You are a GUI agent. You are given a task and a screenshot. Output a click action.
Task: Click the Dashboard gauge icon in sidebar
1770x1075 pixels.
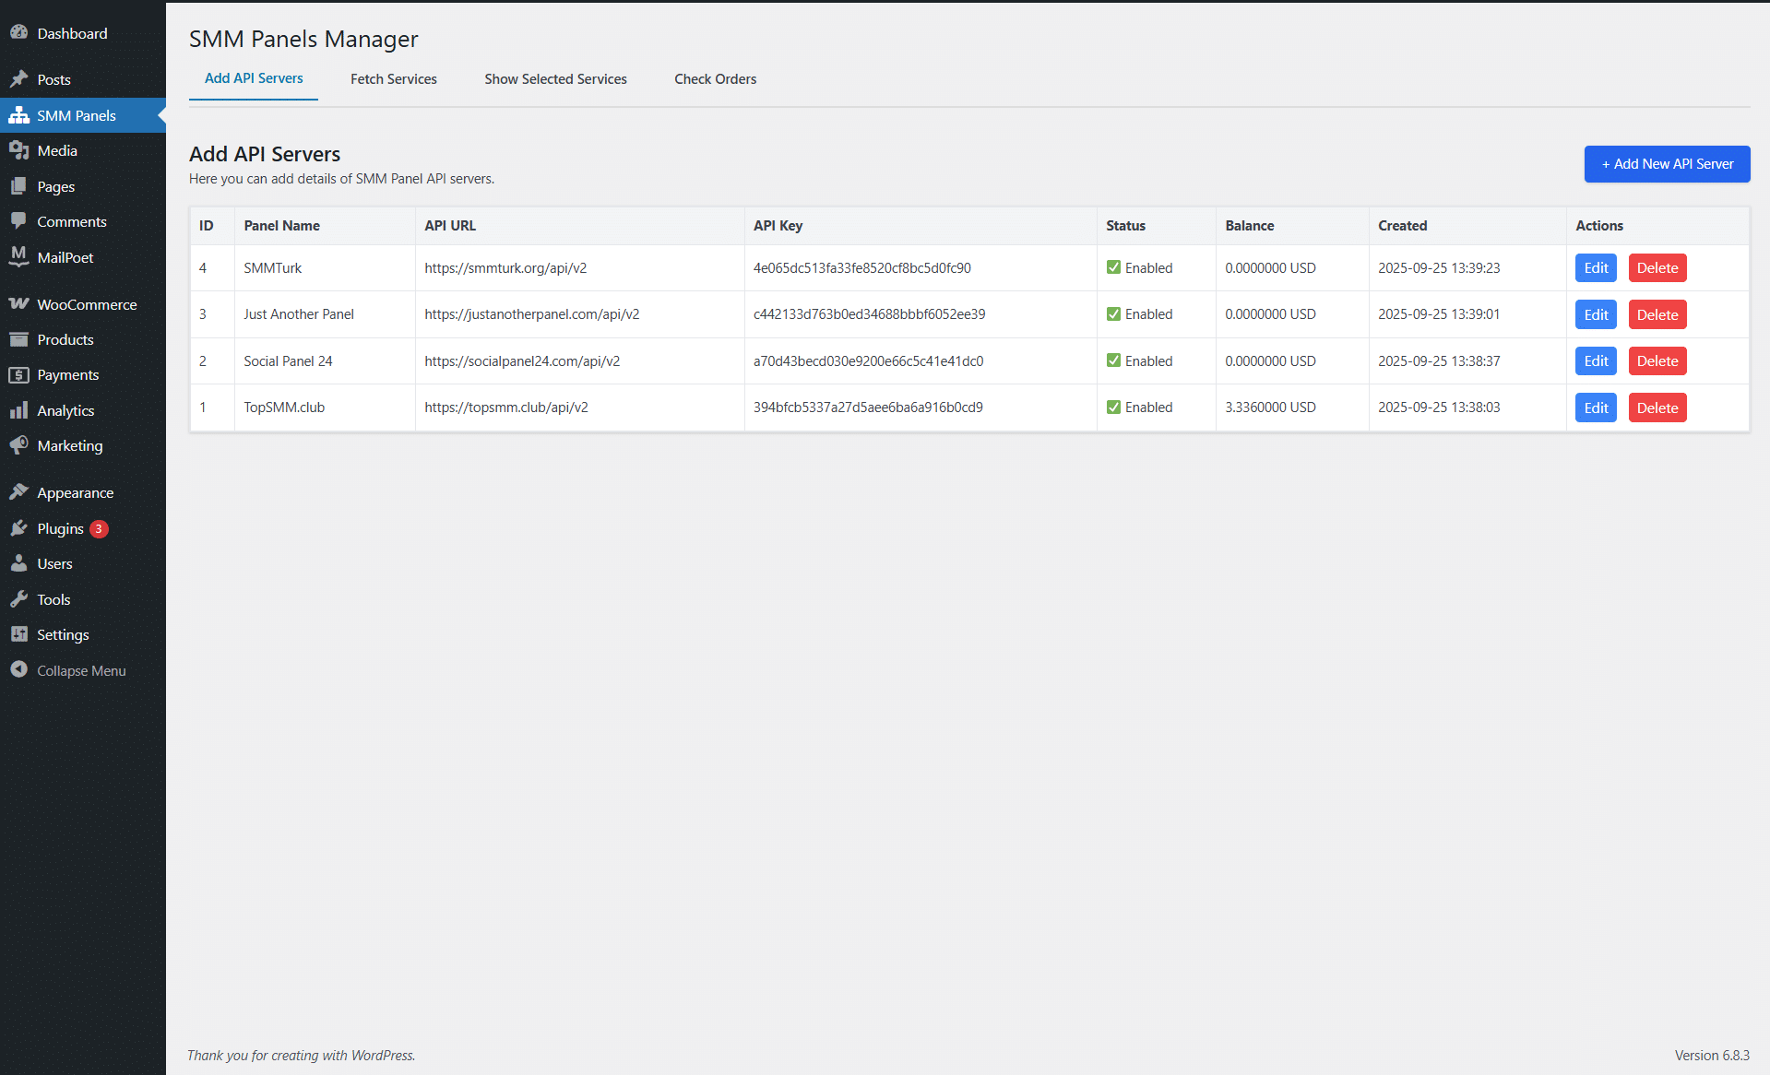point(18,32)
